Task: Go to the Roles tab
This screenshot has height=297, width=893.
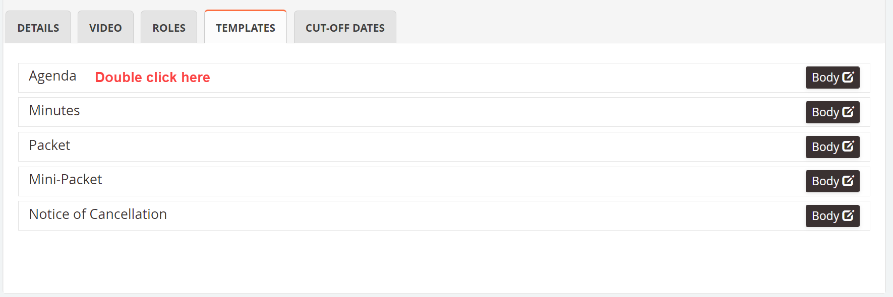Action: point(169,28)
